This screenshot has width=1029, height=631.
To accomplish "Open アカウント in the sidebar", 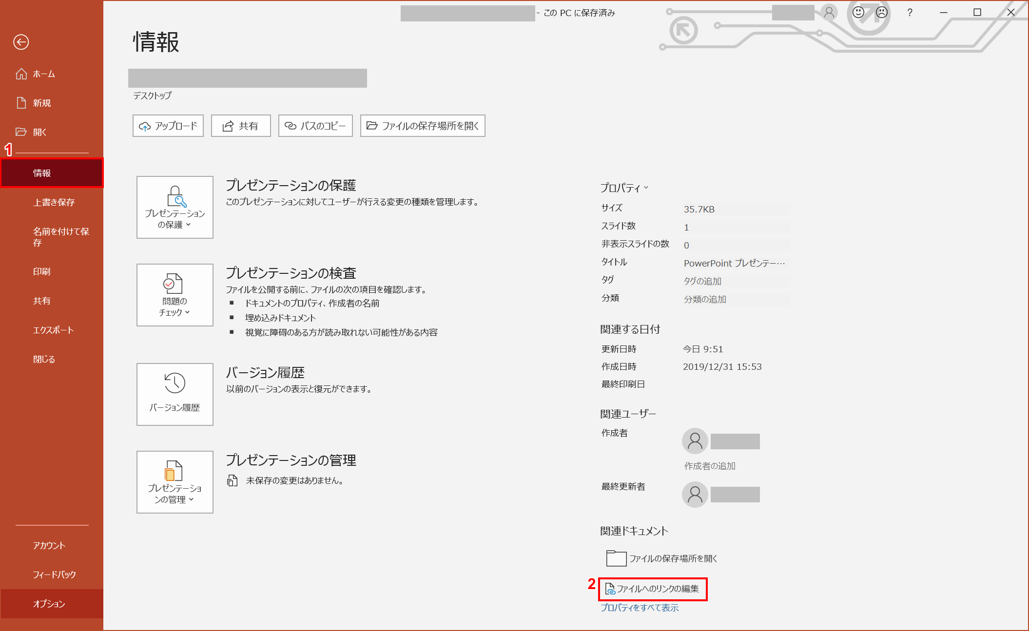I will click(x=52, y=545).
